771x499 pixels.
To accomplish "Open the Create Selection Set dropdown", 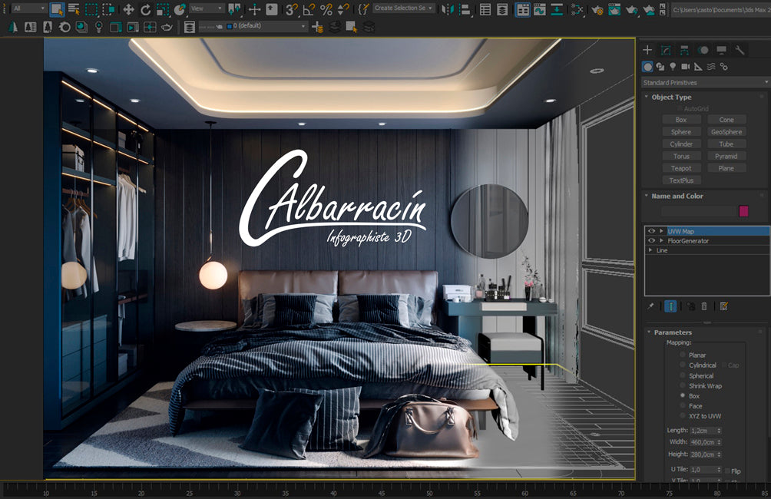I will coord(404,8).
